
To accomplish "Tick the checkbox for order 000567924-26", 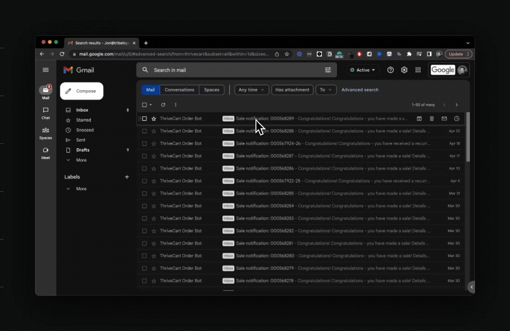I will click(x=145, y=143).
